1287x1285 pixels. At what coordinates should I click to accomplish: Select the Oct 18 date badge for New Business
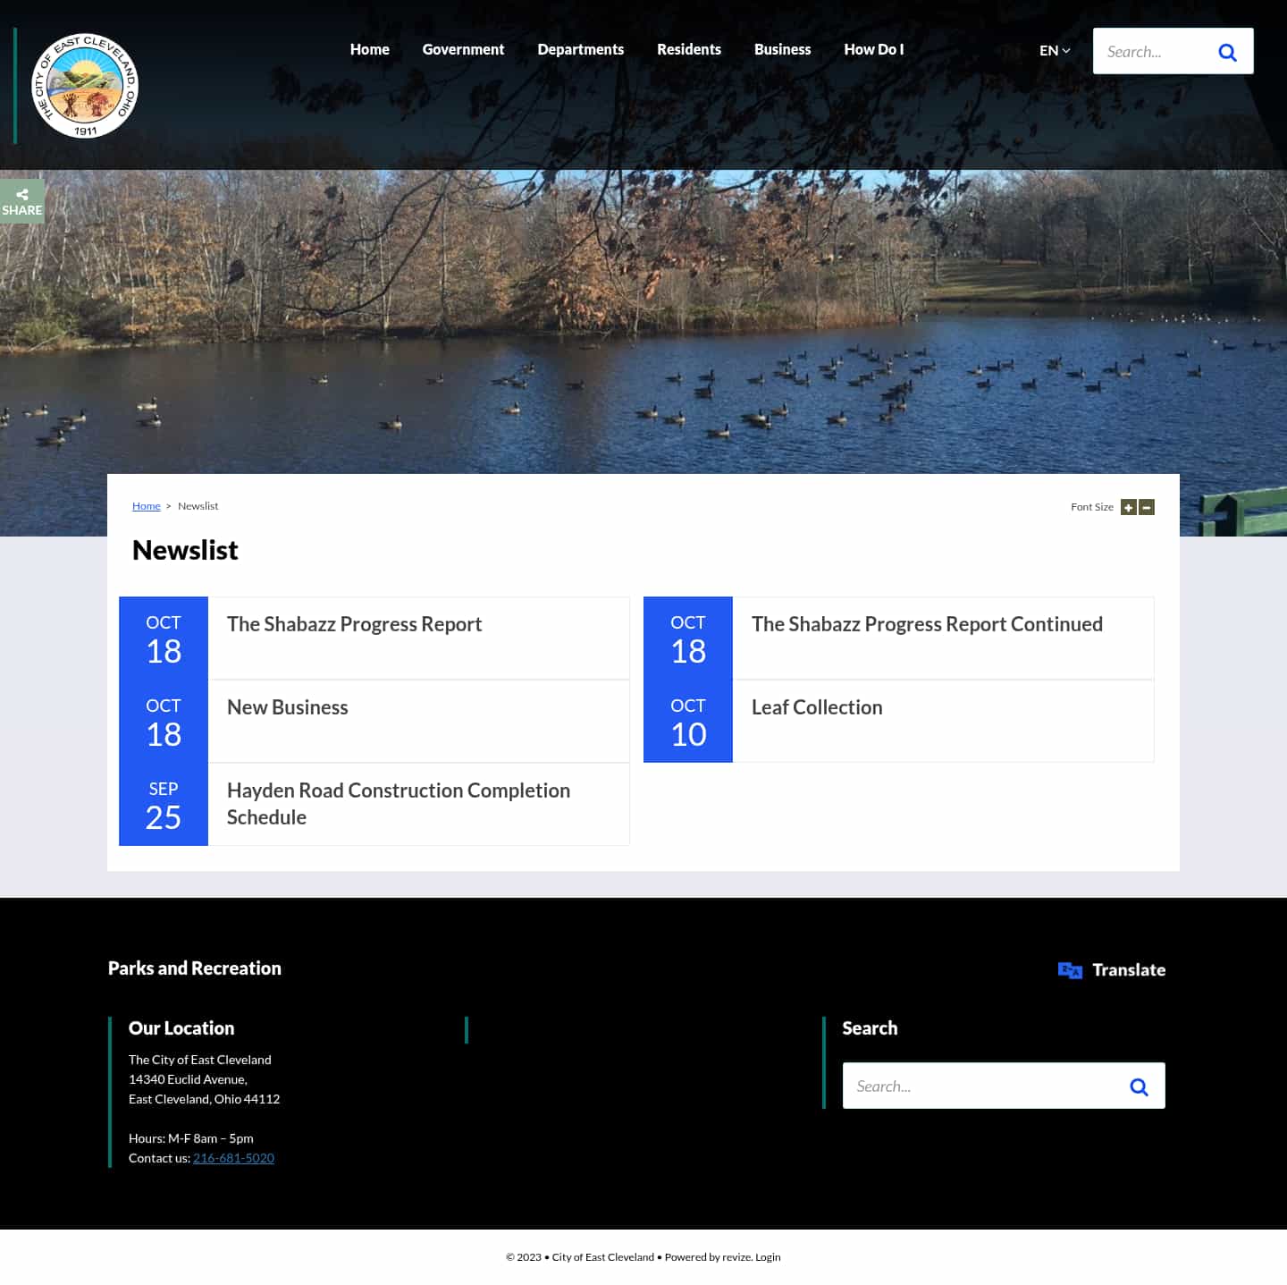(163, 721)
